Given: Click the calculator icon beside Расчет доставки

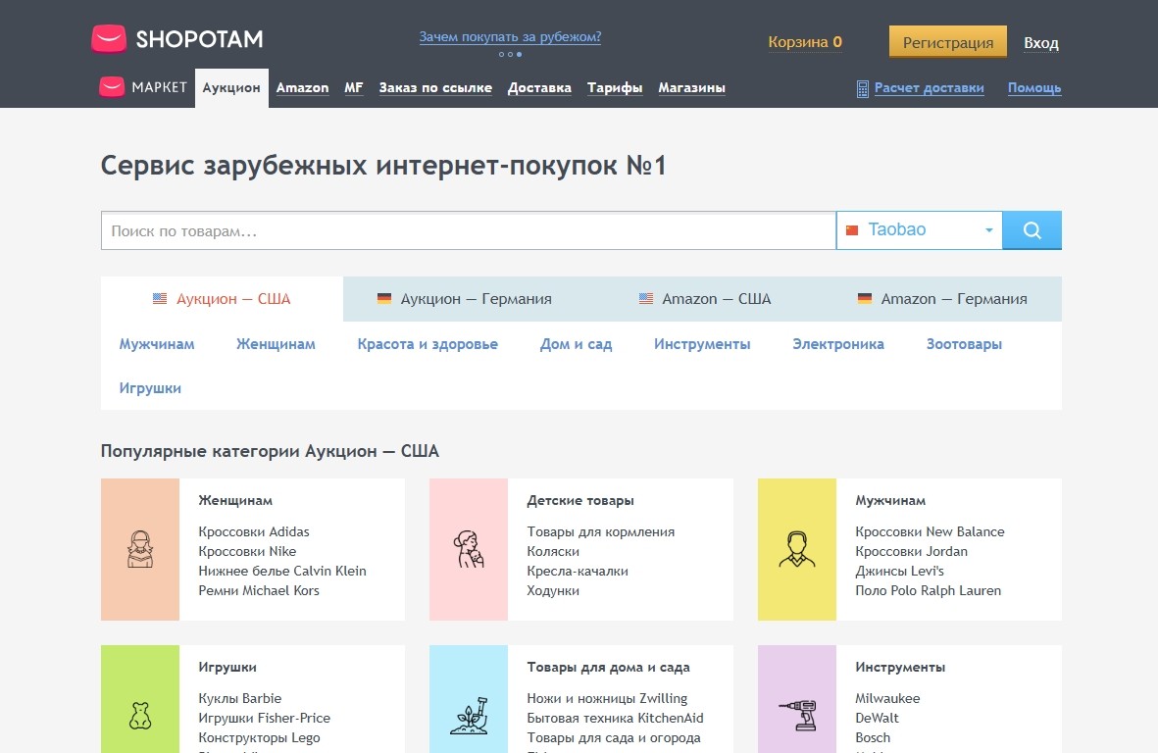Looking at the screenshot, I should tap(862, 88).
